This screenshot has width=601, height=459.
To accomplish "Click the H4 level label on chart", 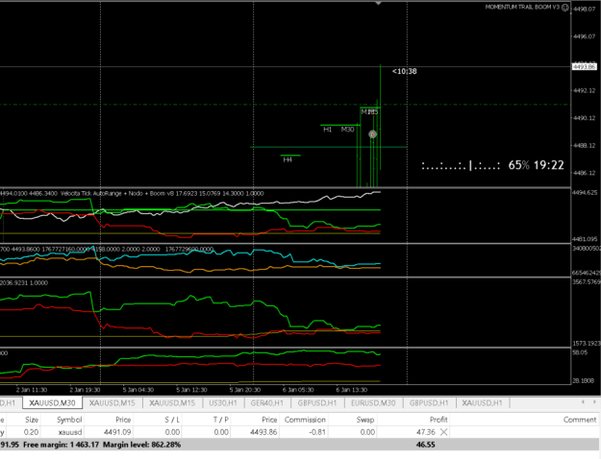I will pyautogui.click(x=288, y=159).
